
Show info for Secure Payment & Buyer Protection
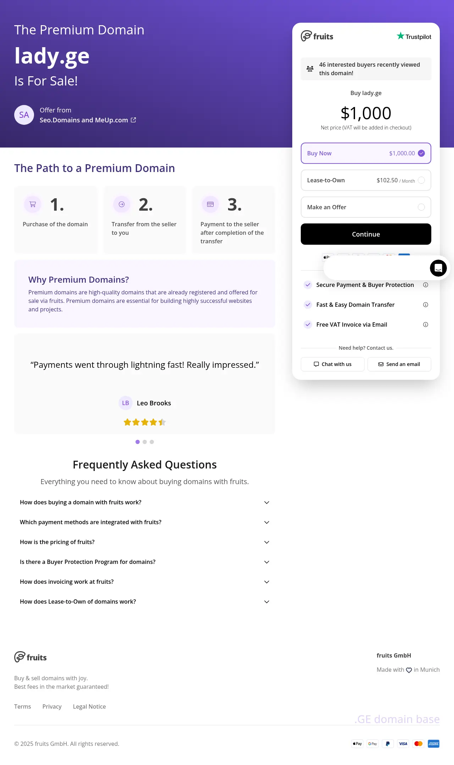(426, 285)
